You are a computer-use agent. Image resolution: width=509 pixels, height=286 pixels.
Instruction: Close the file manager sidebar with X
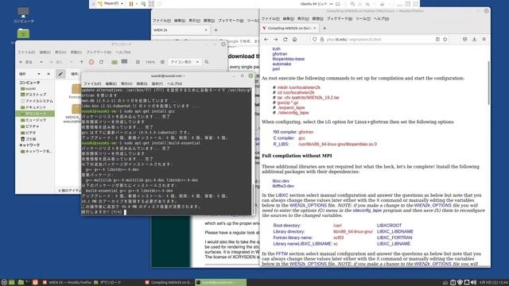pos(49,74)
